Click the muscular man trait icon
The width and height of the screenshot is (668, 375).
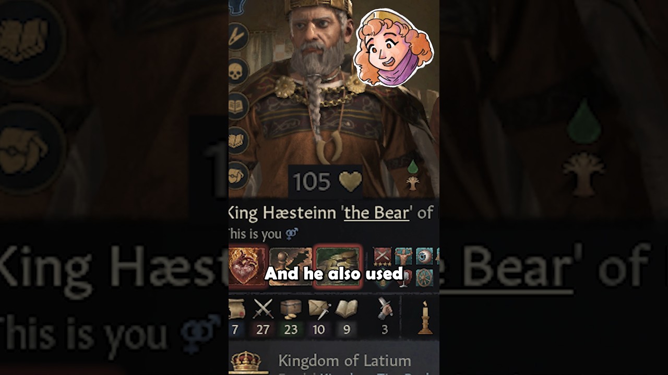403,256
